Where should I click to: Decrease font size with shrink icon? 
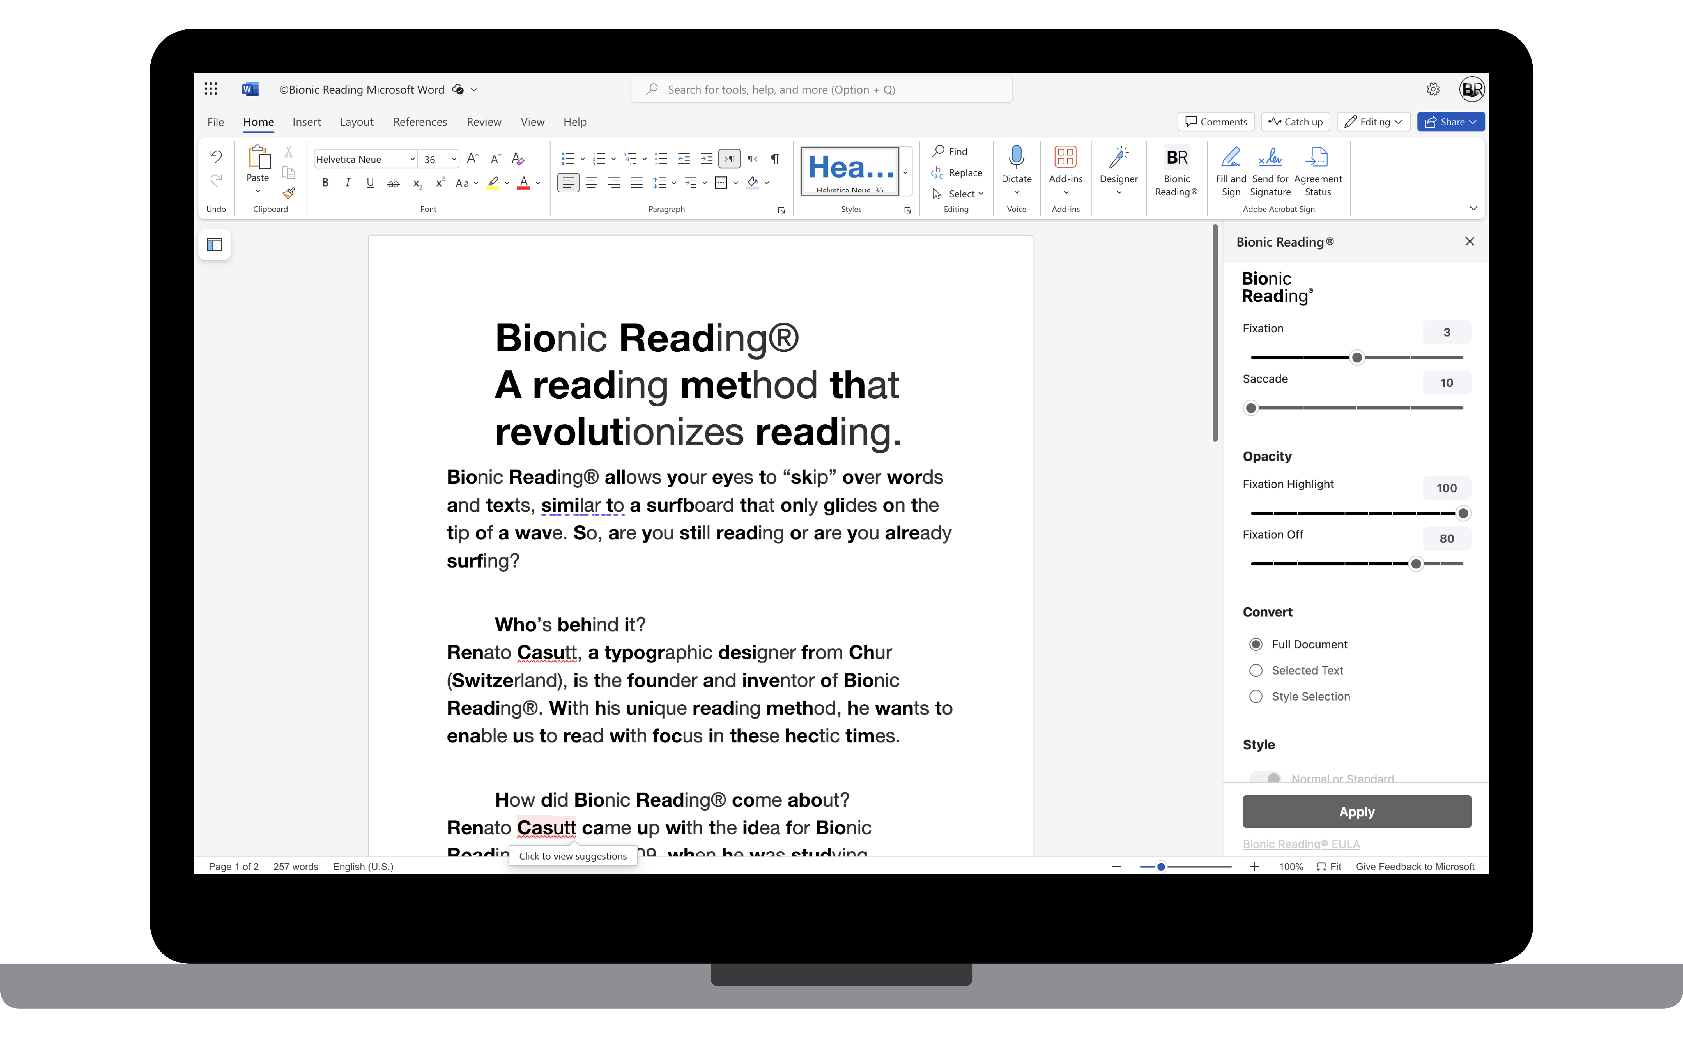click(495, 159)
